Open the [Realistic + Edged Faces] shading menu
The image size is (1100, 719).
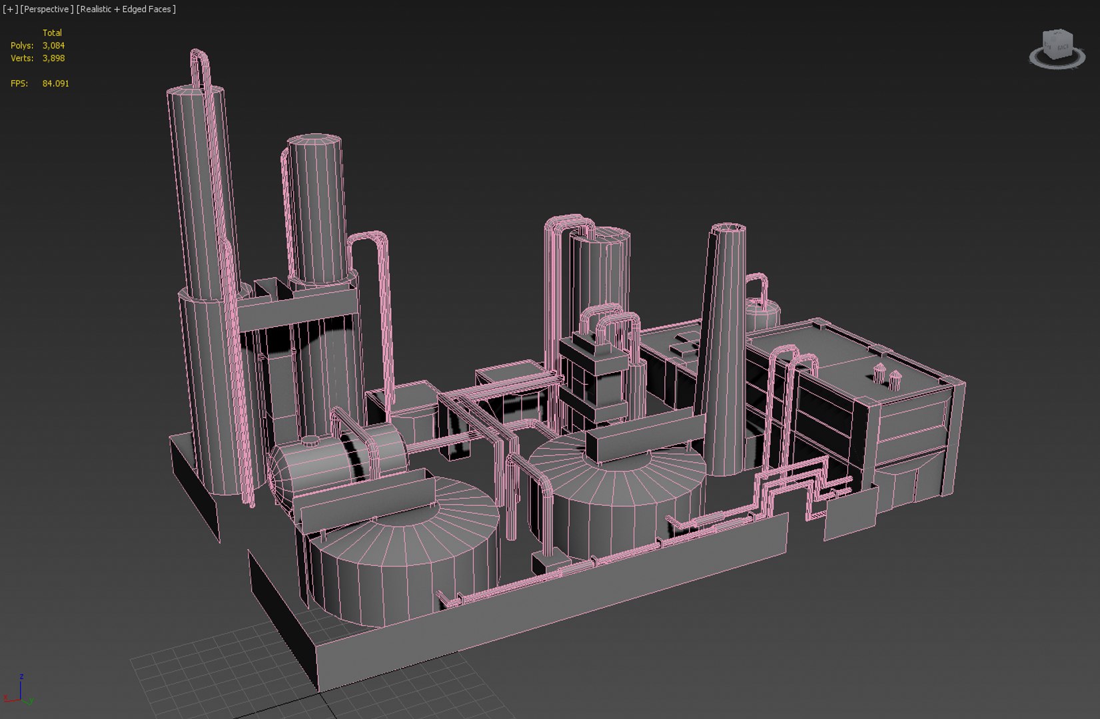(x=126, y=9)
